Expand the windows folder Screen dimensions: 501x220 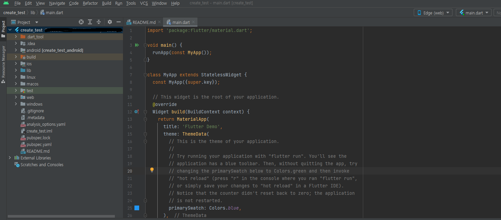point(16,104)
